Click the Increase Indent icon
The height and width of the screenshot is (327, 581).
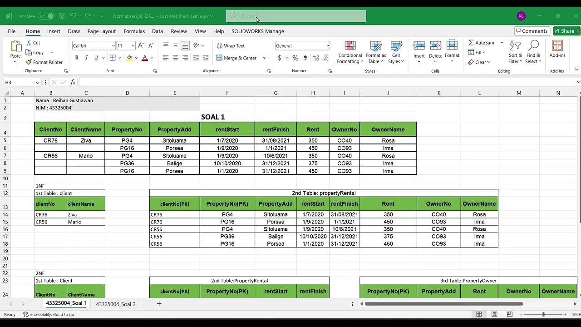pyautogui.click(x=206, y=58)
